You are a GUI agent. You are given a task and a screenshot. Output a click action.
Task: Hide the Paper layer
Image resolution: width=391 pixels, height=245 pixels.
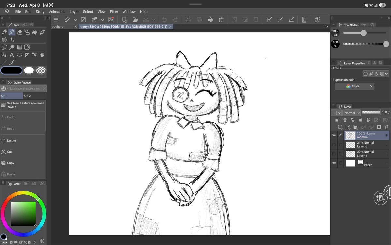(334, 163)
